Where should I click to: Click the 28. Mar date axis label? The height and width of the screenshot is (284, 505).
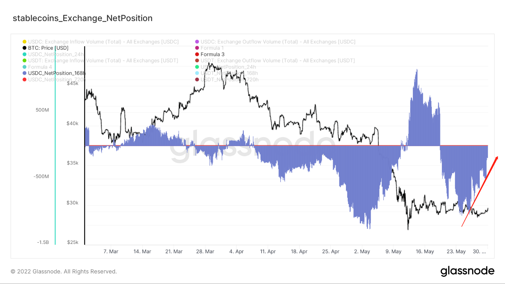click(x=205, y=252)
